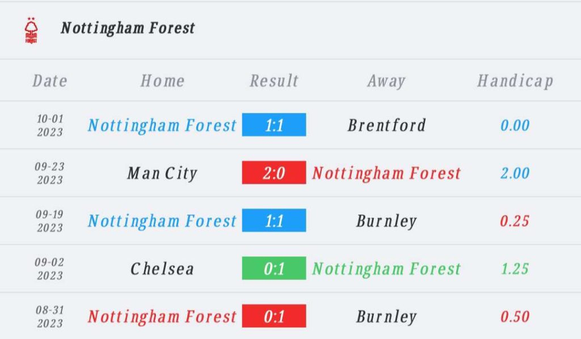Screen dimensions: 581x339
Task: Open the 1:1 result versus Brentford
Action: [274, 125]
